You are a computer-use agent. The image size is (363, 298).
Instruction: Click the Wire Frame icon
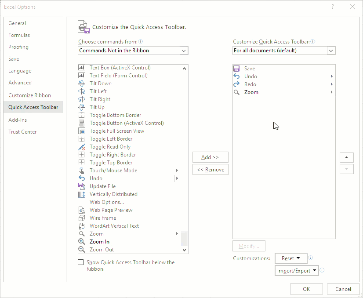pos(81,218)
